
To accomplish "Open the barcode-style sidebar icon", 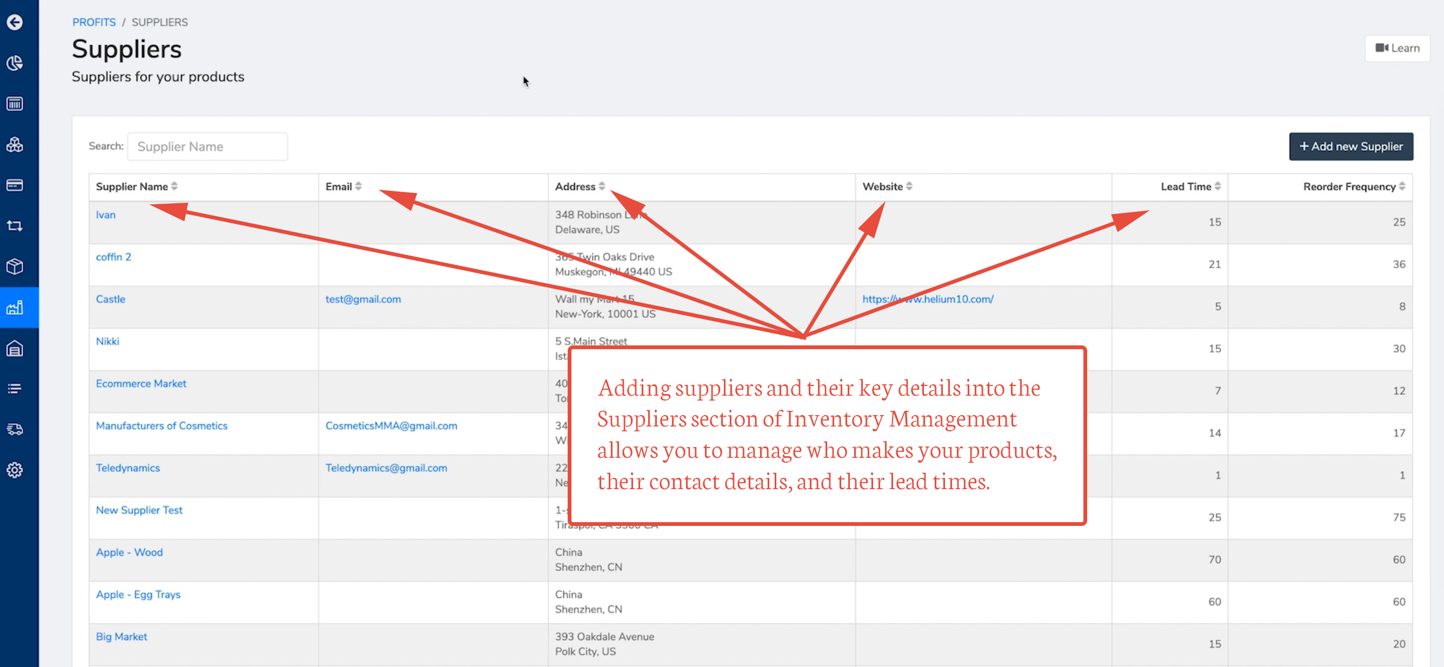I will point(15,104).
